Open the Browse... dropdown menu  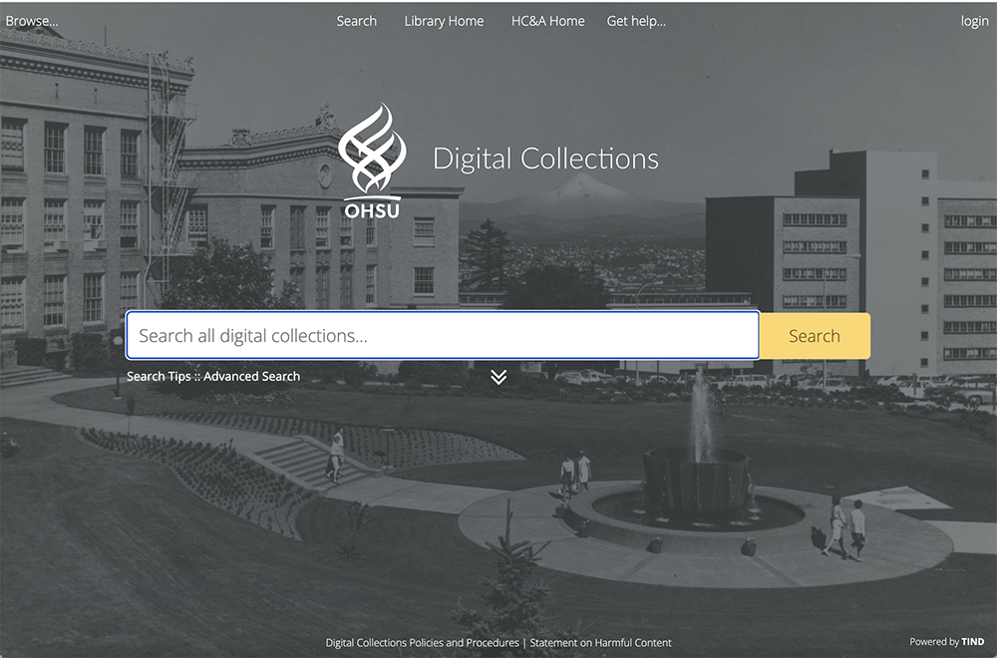click(31, 20)
